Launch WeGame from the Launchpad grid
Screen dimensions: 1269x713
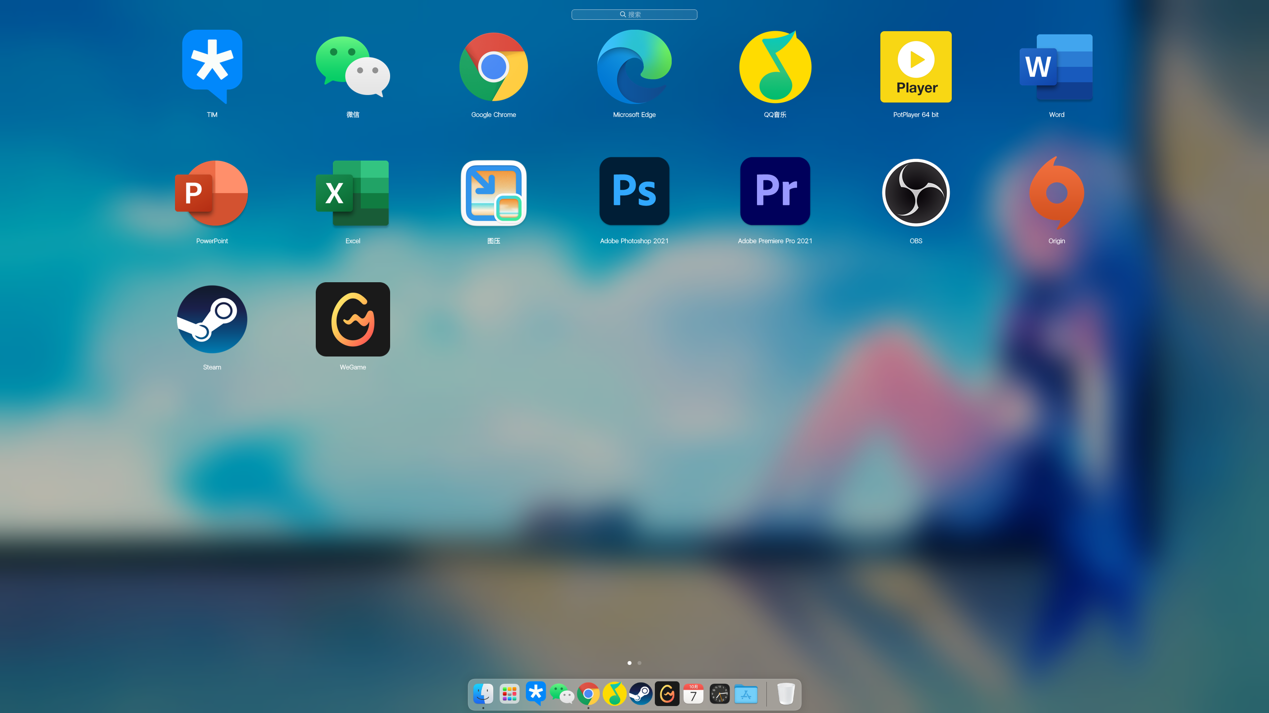(353, 319)
